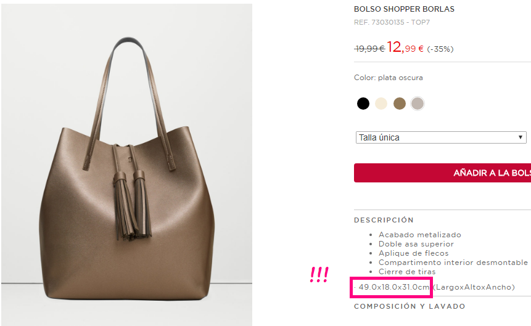
Task: Open the Talla única size dropdown
Action: tap(441, 137)
